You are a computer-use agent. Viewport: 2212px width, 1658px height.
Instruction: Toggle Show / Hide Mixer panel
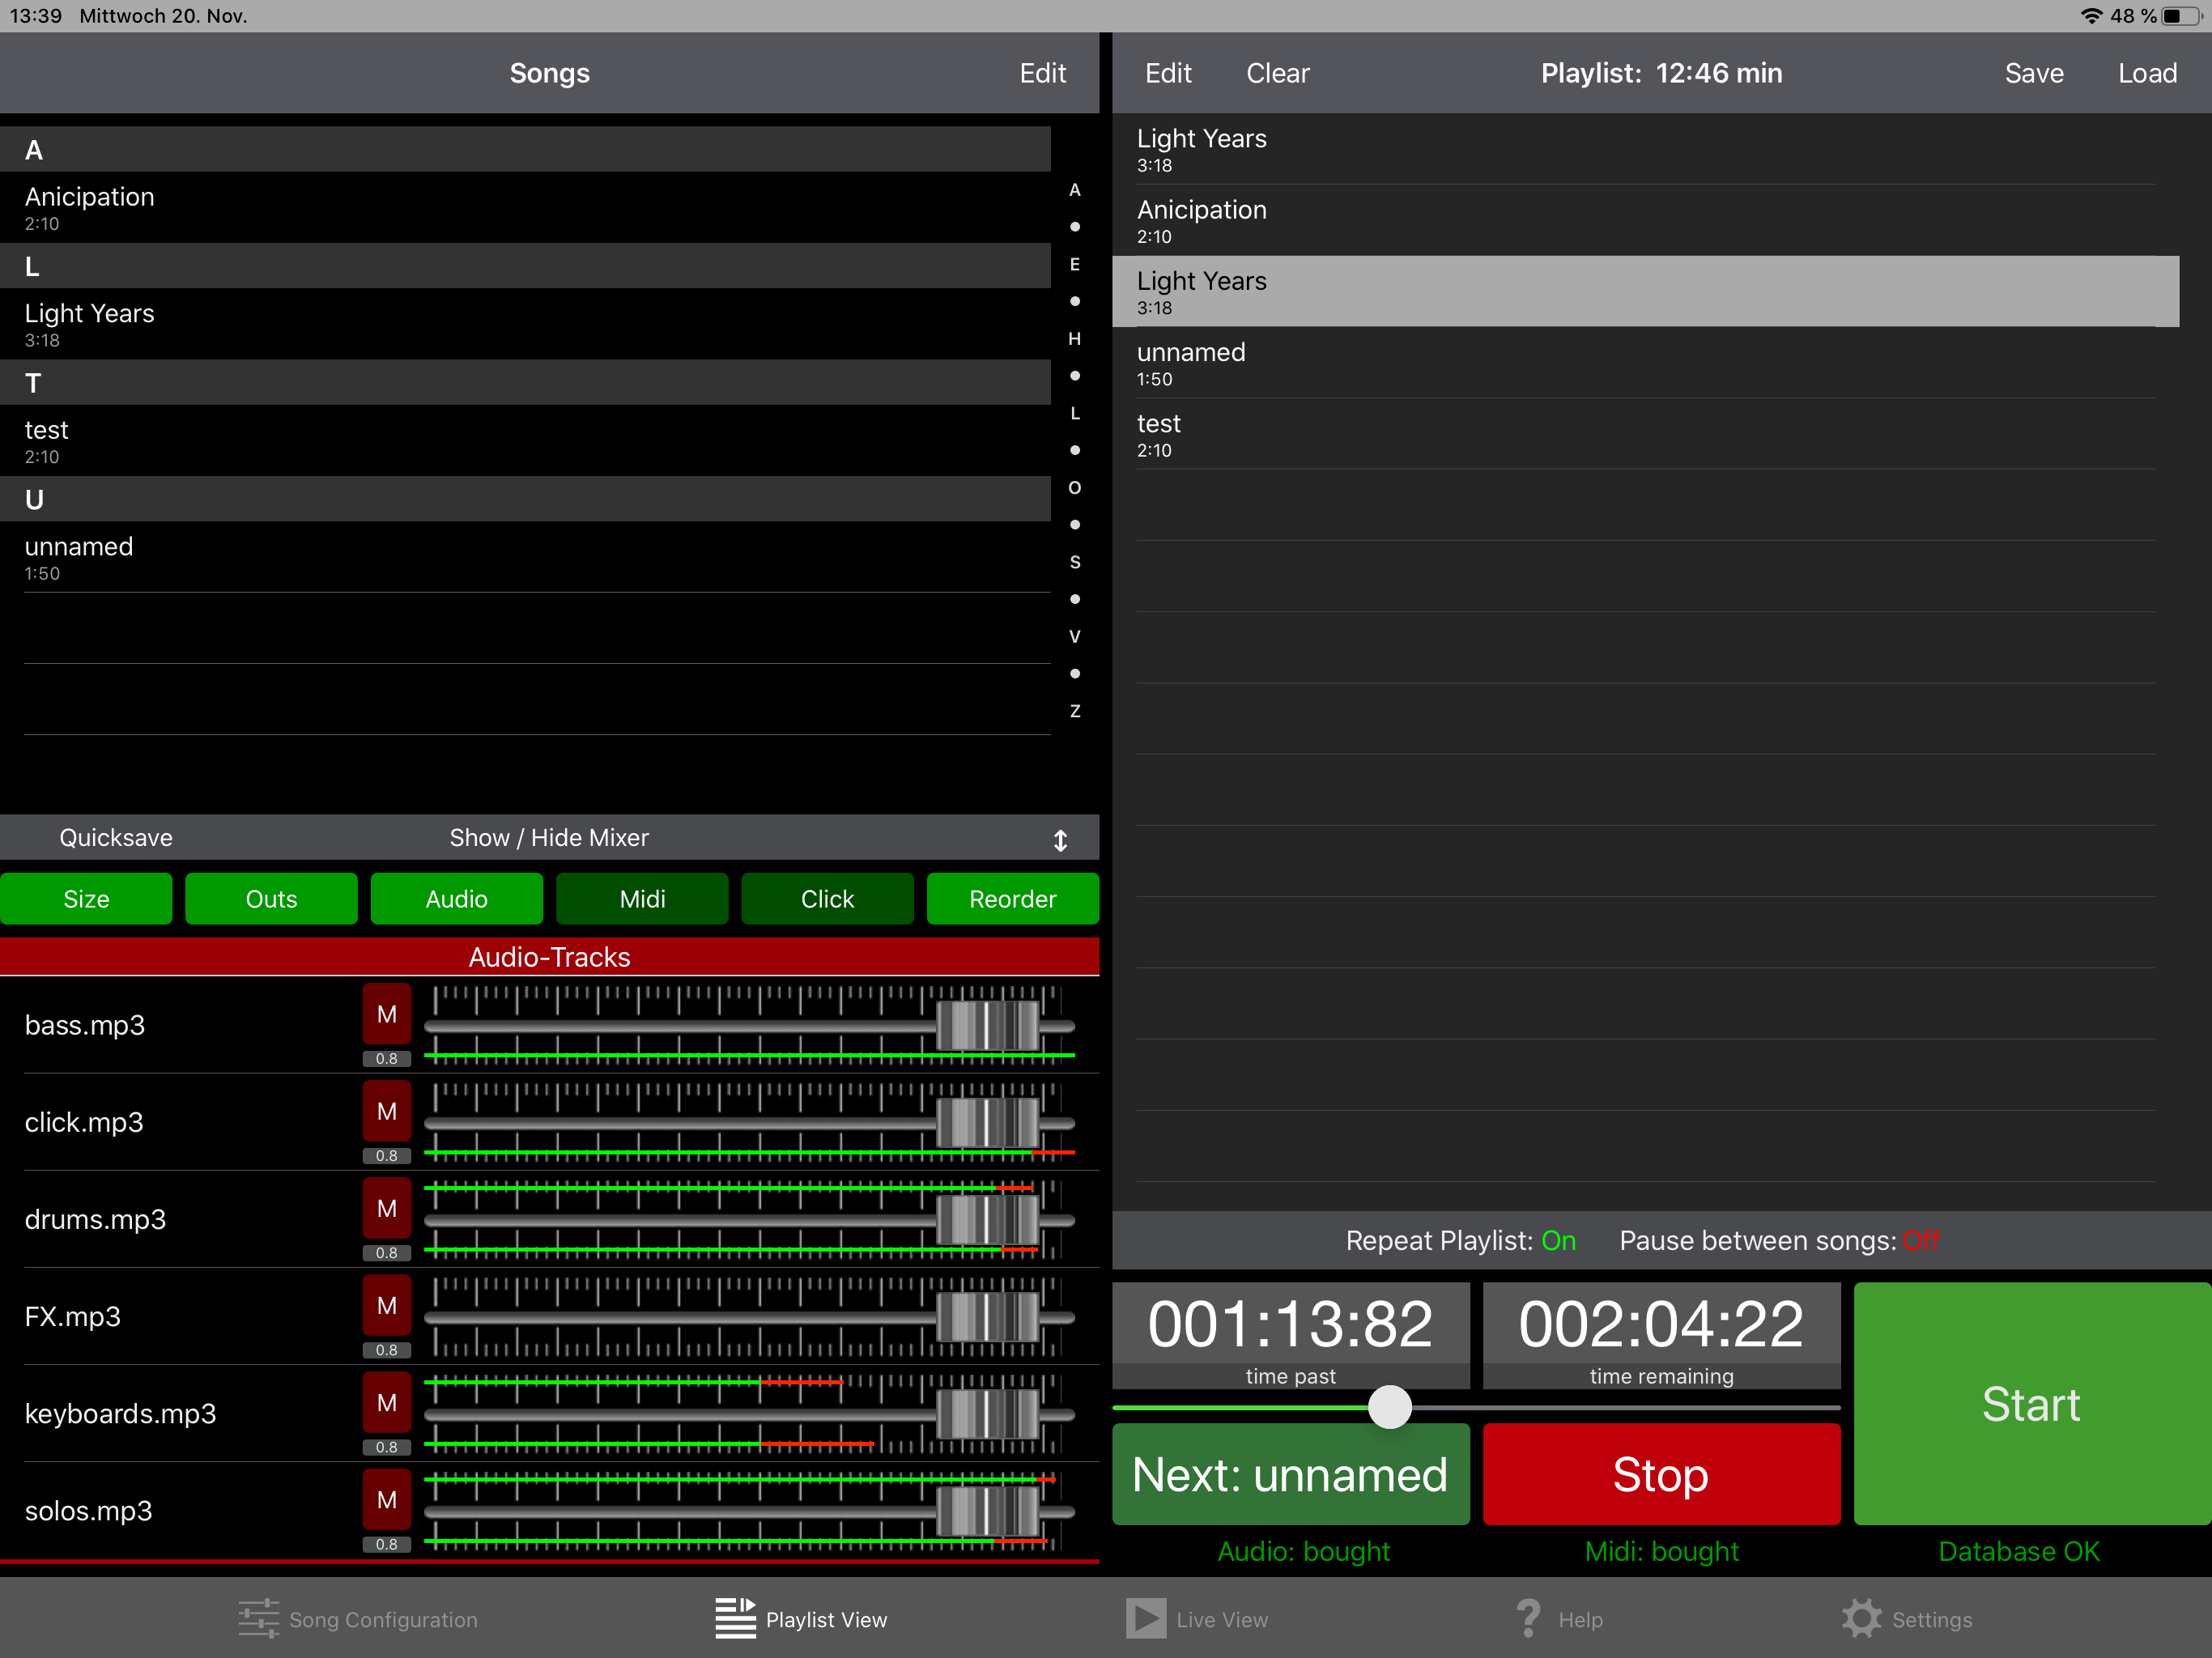tap(549, 838)
